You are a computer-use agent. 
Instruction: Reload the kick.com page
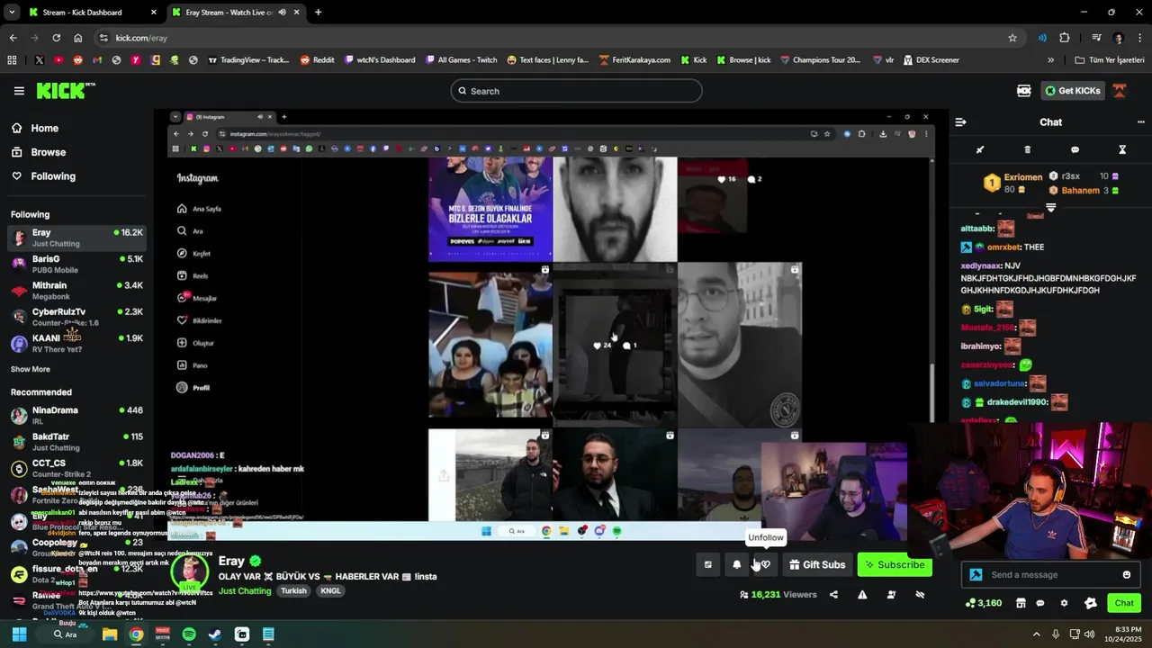click(56, 38)
